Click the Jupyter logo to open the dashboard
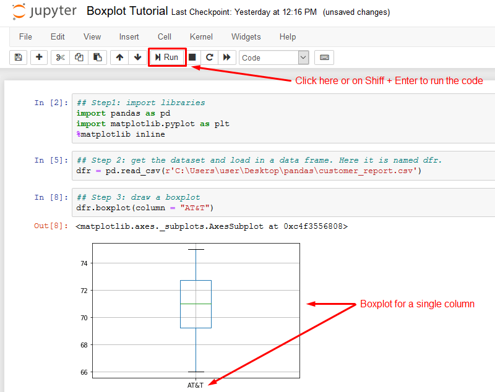Viewport: 495px width, 392px height. [43, 12]
